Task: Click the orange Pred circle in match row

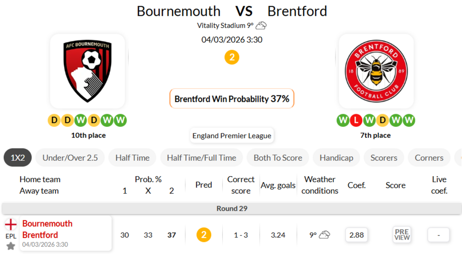Action: tap(204, 235)
